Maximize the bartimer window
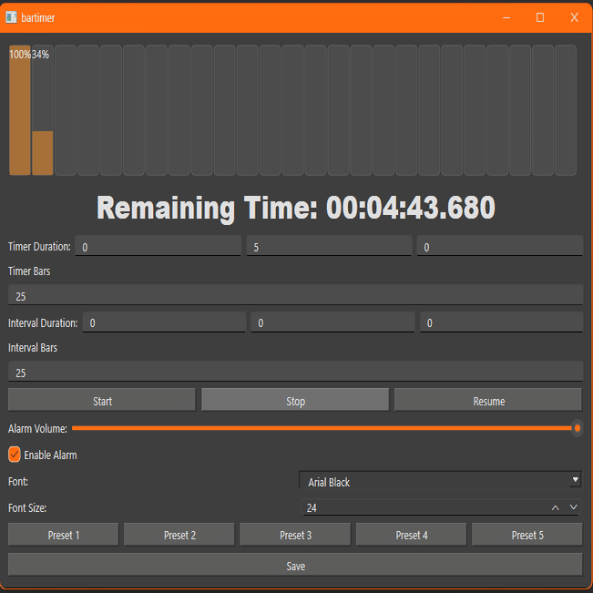Viewport: 593px width, 593px height. click(540, 17)
